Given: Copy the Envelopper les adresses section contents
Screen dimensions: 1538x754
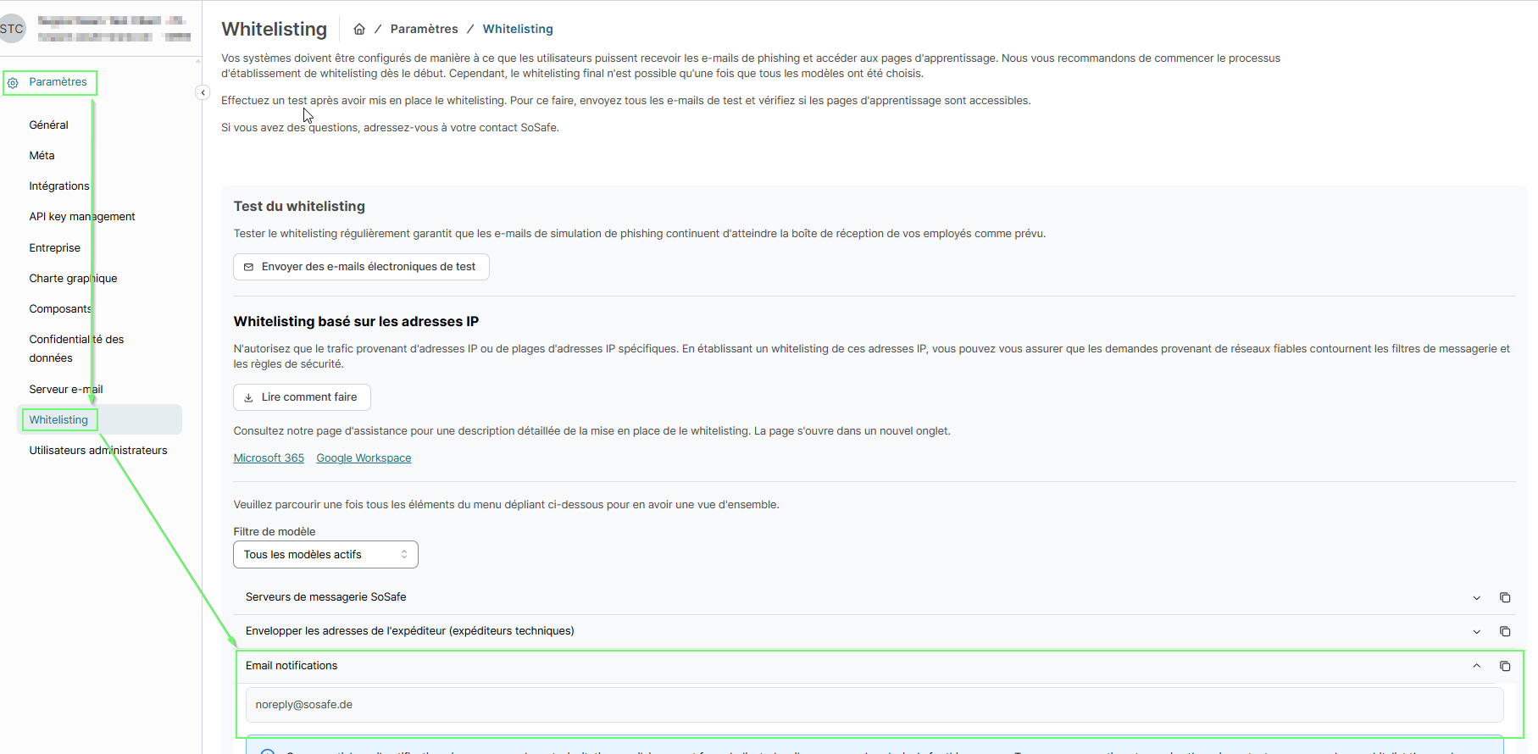Looking at the screenshot, I should click(1505, 631).
